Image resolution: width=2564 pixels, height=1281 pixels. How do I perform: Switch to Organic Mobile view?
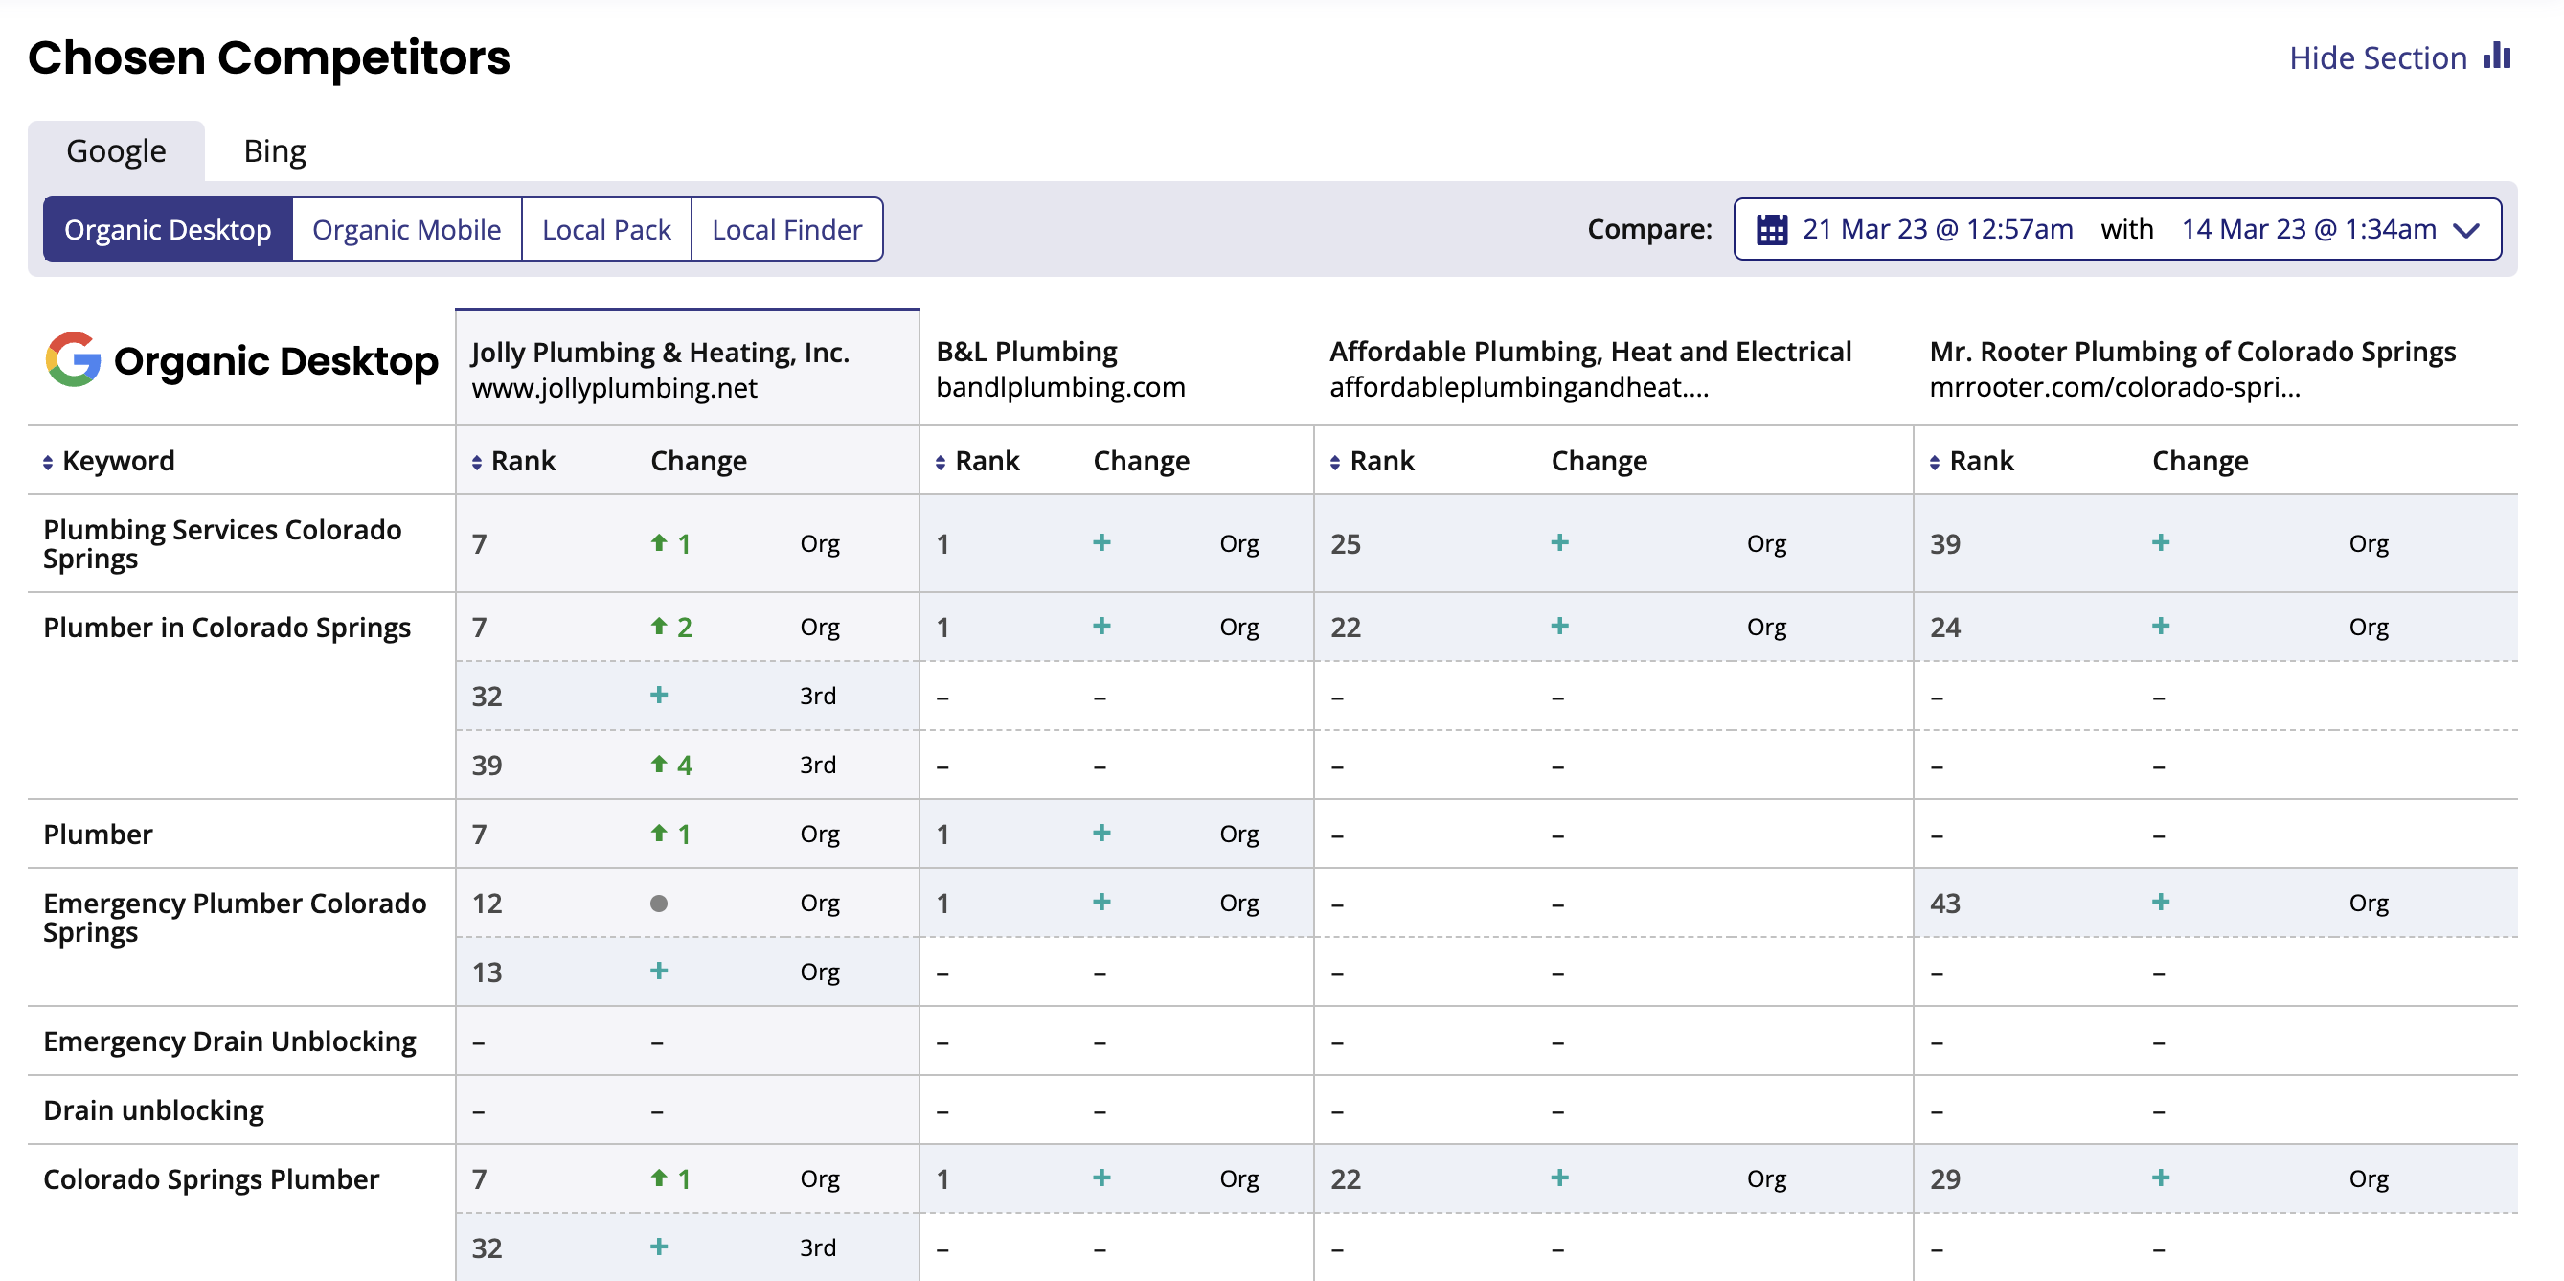point(406,230)
